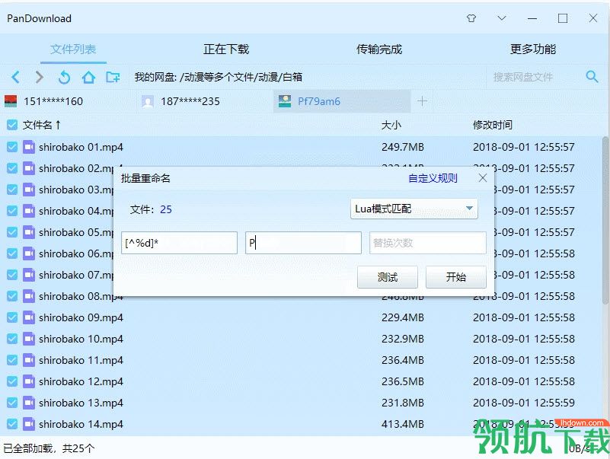This screenshot has height=459, width=610.
Task: Switch to 正在下载 tab
Action: point(226,49)
